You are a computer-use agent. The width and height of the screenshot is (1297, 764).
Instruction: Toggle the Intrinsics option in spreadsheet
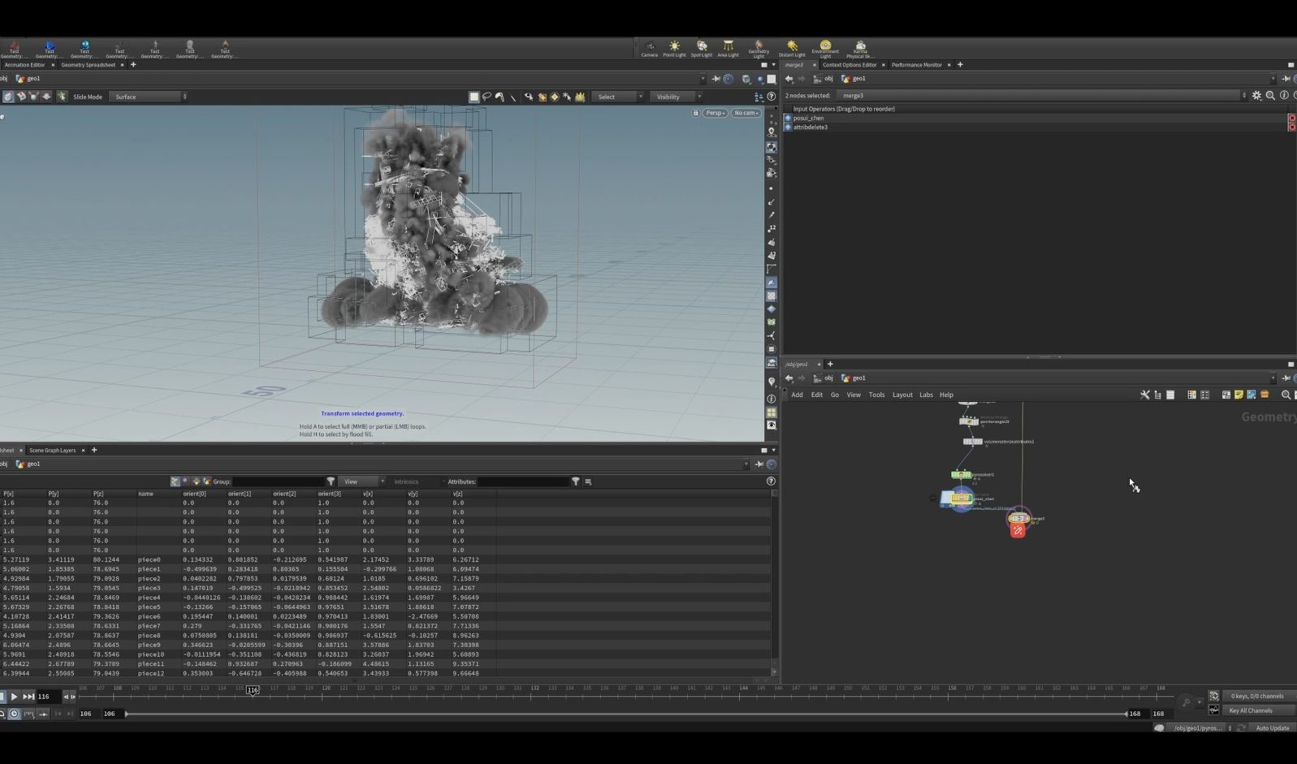[406, 481]
